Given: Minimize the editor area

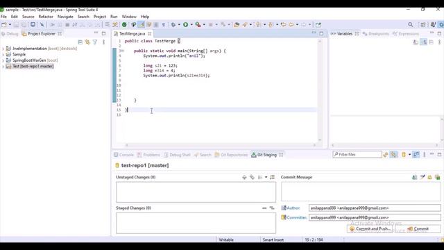Looking at the screenshot, I should (314, 33).
